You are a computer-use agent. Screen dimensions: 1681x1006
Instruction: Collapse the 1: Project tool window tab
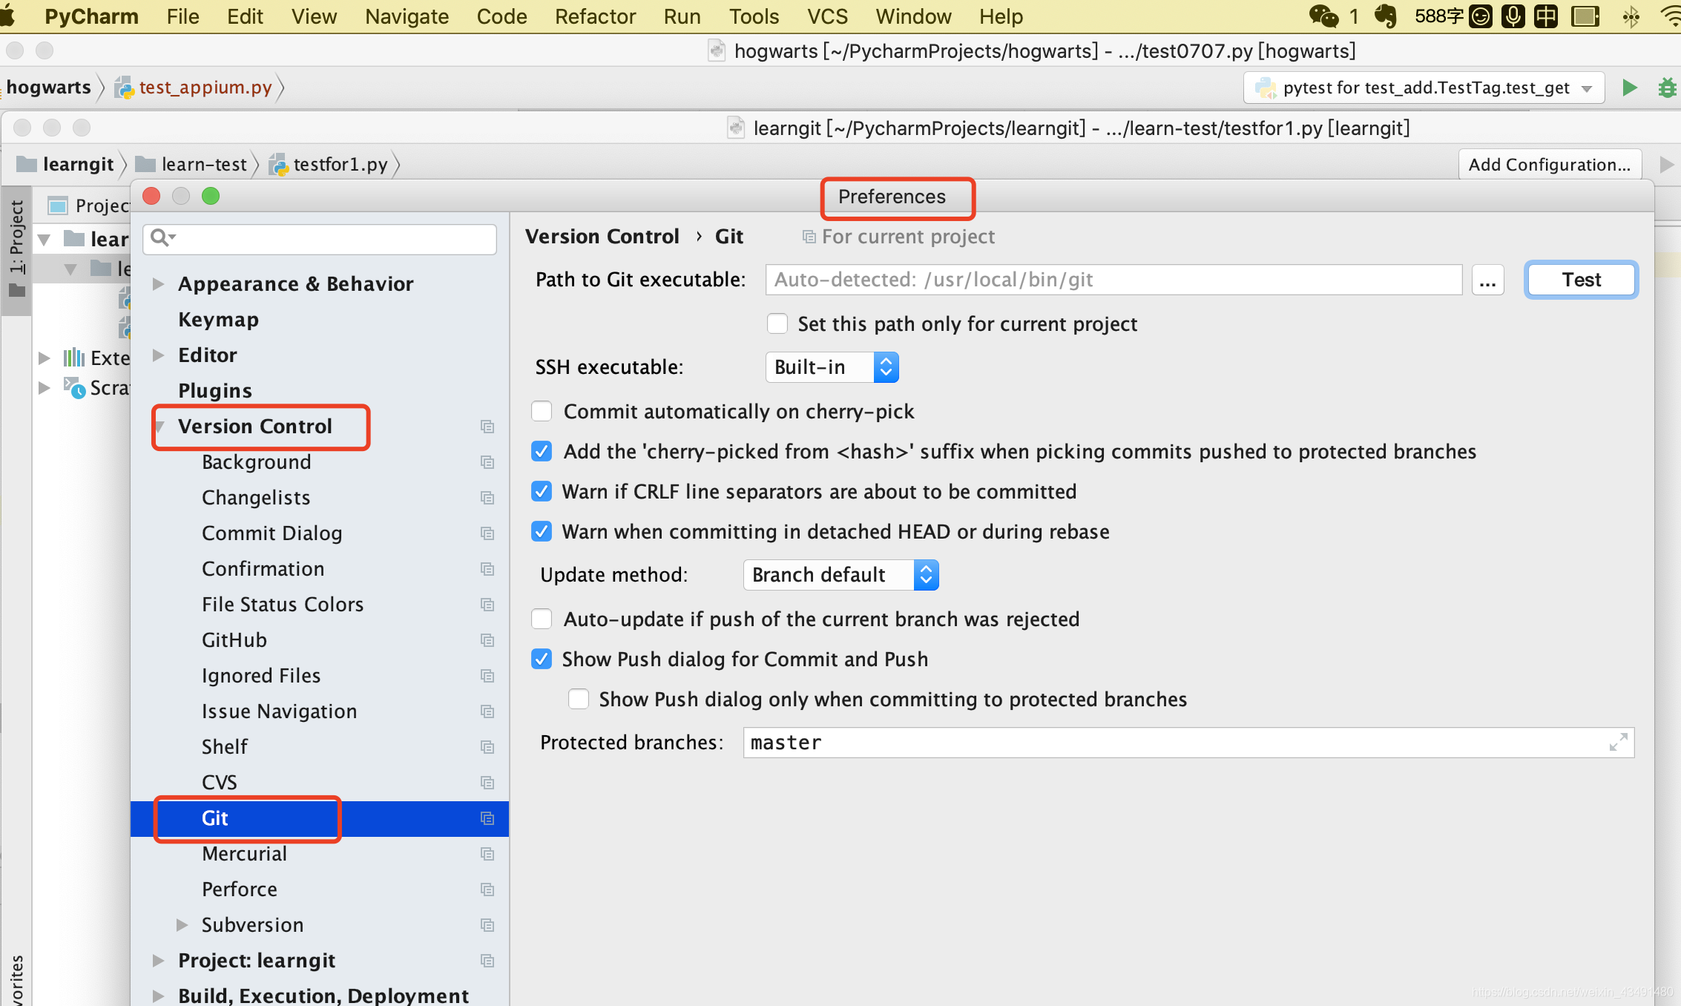coord(16,250)
